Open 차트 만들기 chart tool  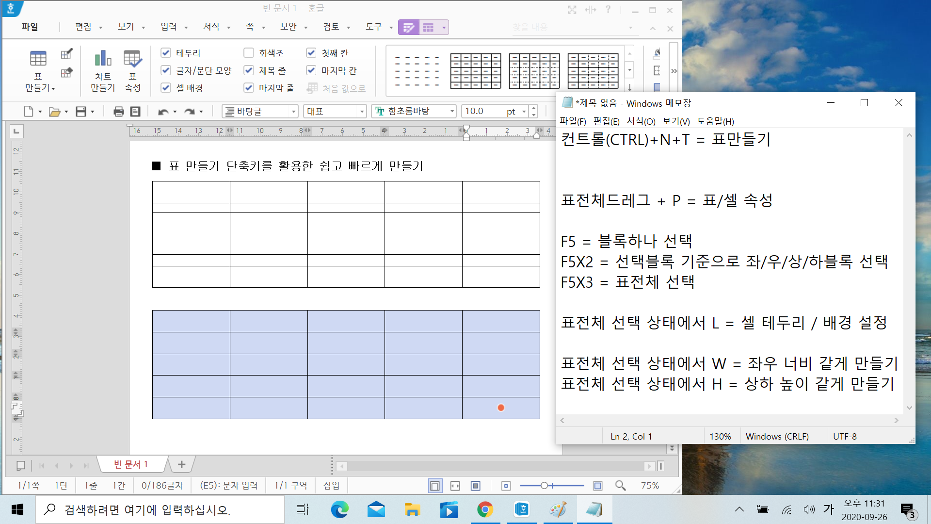103,59
